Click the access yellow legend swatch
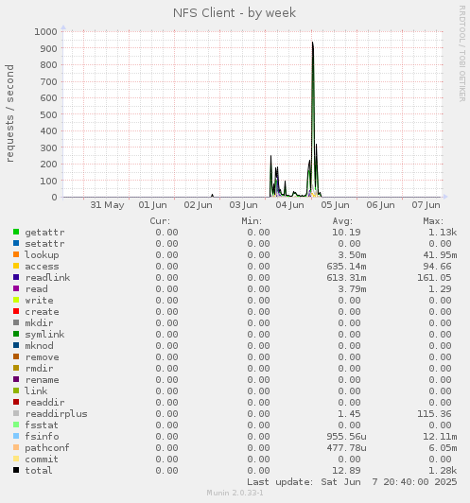The image size is (470, 503). pyautogui.click(x=16, y=266)
